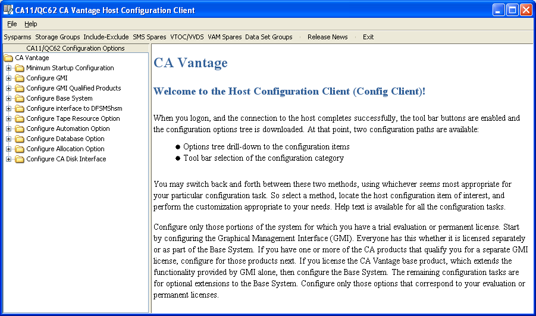This screenshot has height=316, width=536.
Task: Click the Configure Automation Option folder icon
Action: pos(20,129)
